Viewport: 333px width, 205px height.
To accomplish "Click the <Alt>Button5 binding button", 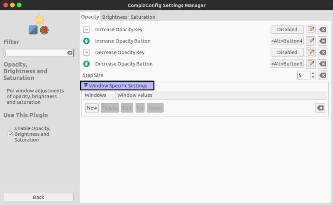I will coord(287,64).
